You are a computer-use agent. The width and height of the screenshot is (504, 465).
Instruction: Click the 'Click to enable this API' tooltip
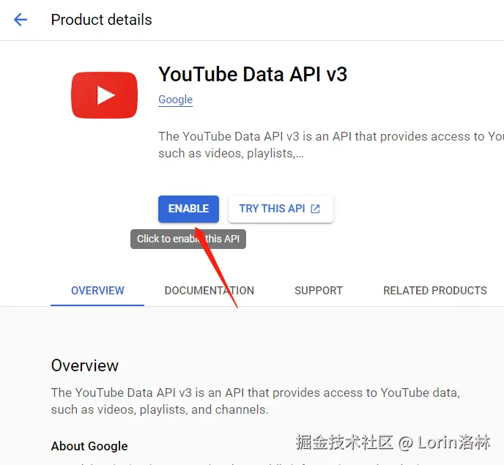point(188,239)
